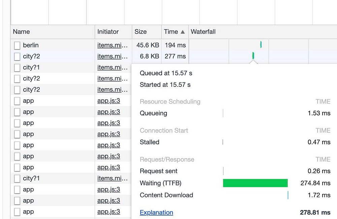The image size is (337, 219).
Task: Sort by the Size column header
Action: pos(141,32)
